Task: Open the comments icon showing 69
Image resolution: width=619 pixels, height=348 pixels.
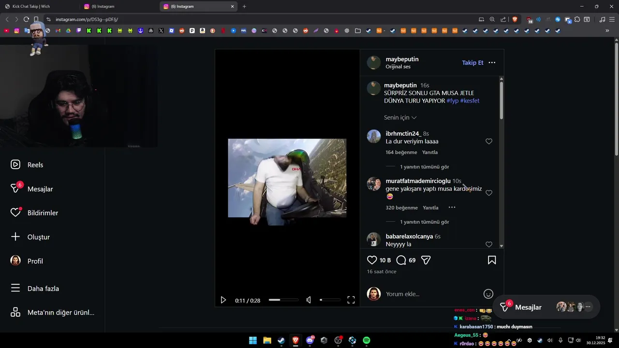Action: coord(401,260)
